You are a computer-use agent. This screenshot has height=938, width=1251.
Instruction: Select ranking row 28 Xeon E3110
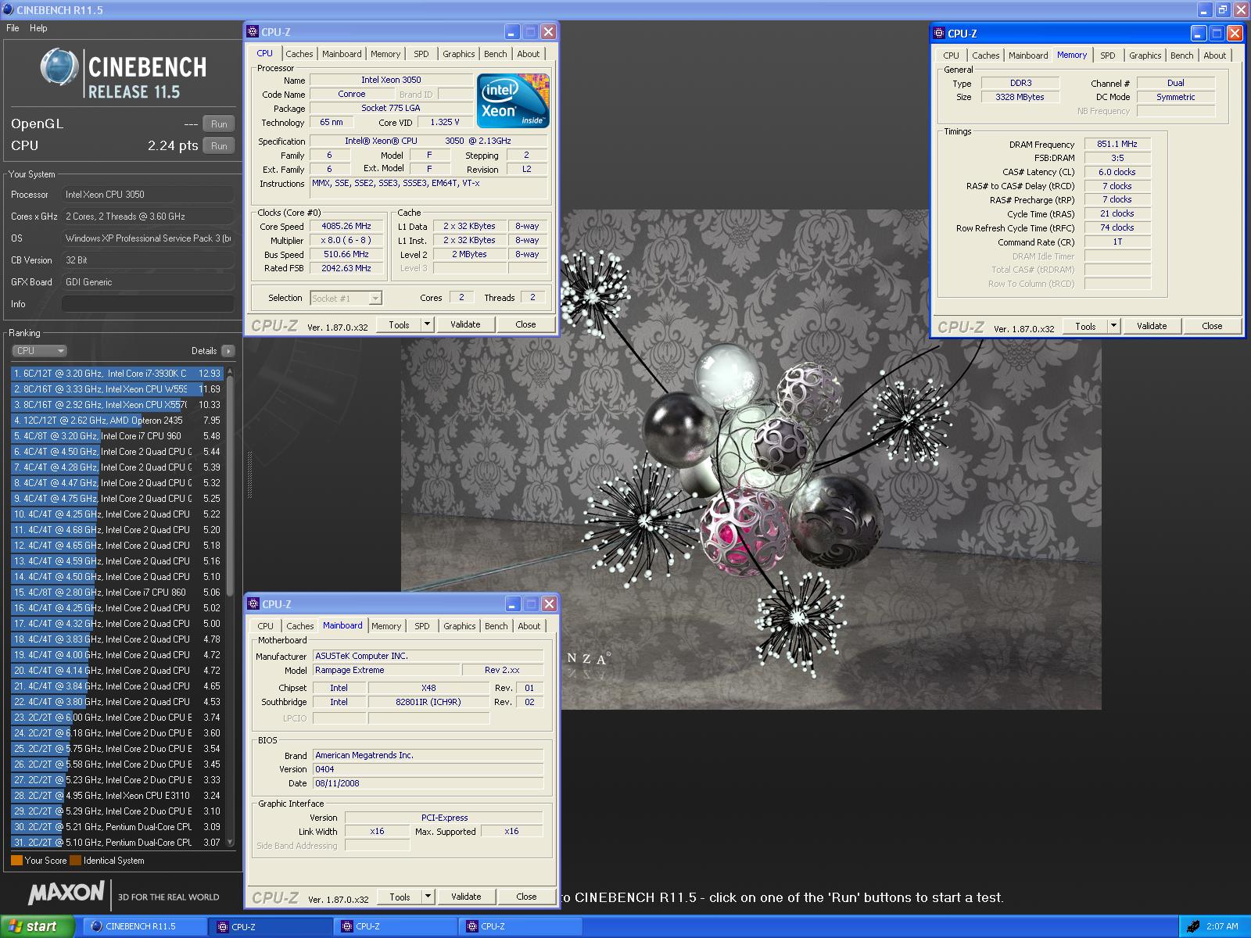click(117, 796)
